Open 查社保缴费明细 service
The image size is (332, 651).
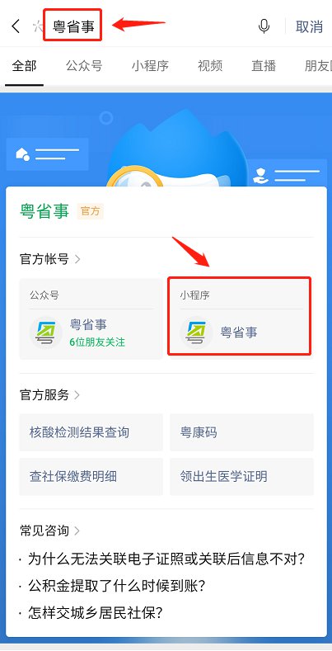tap(91, 476)
